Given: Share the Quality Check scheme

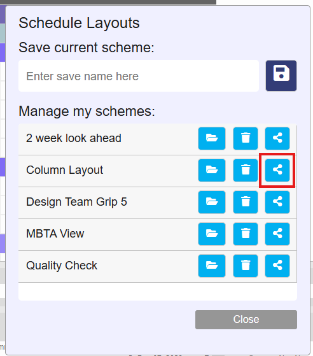Looking at the screenshot, I should (277, 266).
